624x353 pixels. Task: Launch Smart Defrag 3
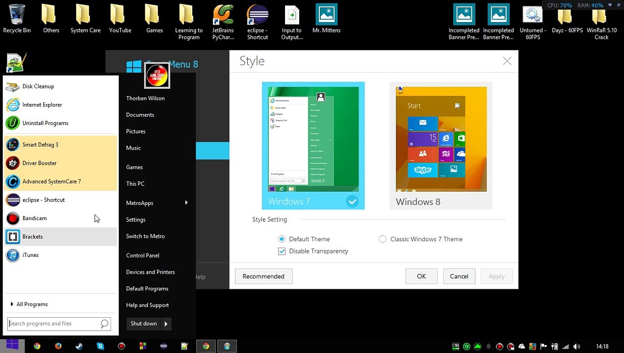pyautogui.click(x=60, y=145)
